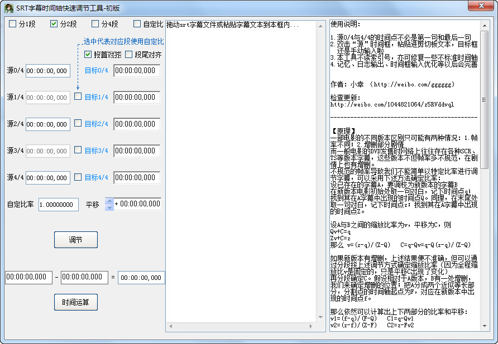Click the 目标1/4 time field
The image size is (498, 344).
137,98
